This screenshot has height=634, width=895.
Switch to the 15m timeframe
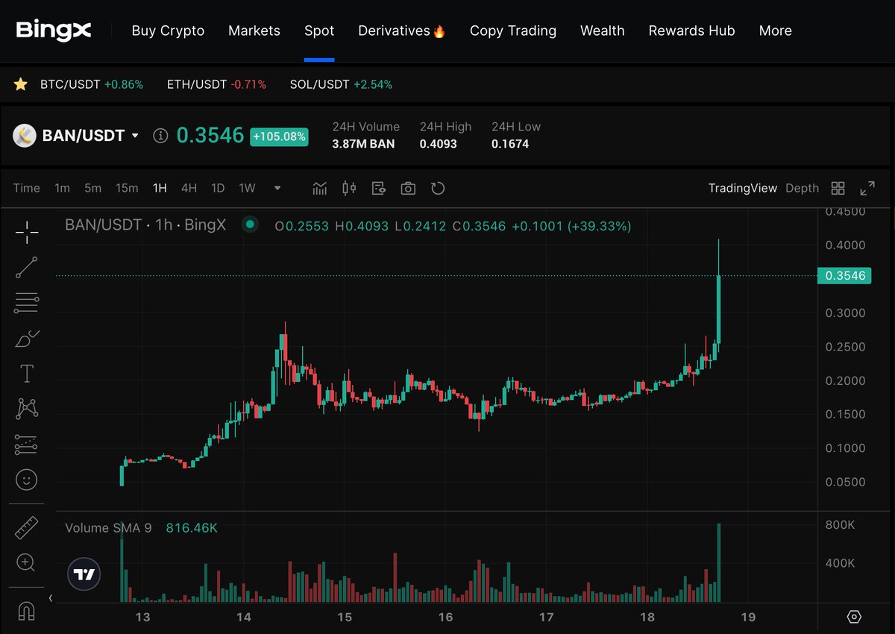click(127, 188)
